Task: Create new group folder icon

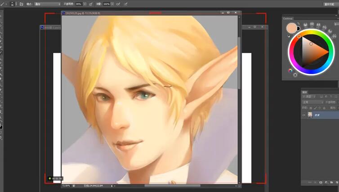Action: pyautogui.click(x=331, y=183)
